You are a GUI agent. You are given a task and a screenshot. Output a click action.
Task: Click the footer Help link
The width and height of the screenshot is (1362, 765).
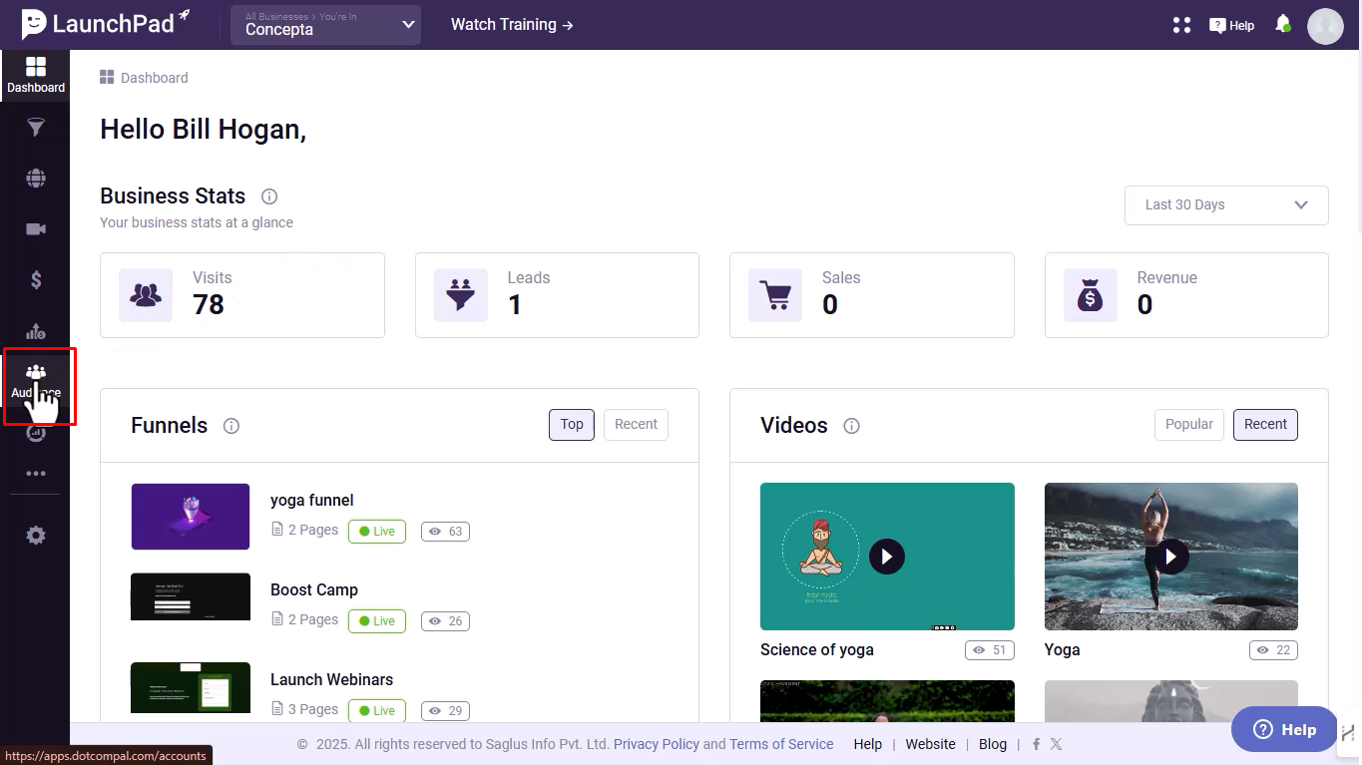click(868, 744)
